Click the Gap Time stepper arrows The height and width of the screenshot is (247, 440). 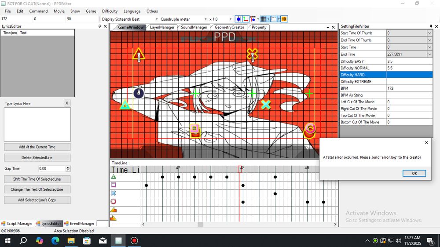(68, 168)
